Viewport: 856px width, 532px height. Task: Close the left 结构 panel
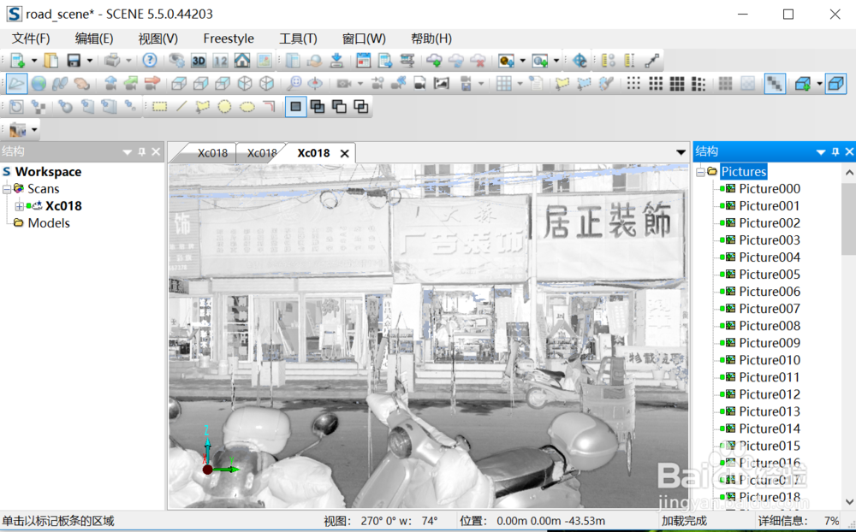[156, 151]
